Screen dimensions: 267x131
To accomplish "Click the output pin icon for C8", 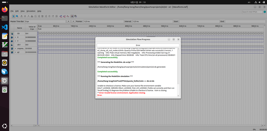I will (12, 34).
